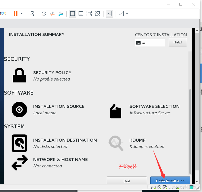Click the orange pause VM icon
This screenshot has width=202, height=192.
click(16, 14)
